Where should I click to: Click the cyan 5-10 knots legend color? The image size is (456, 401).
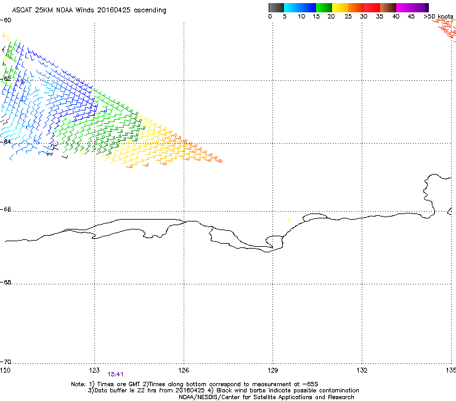click(292, 7)
